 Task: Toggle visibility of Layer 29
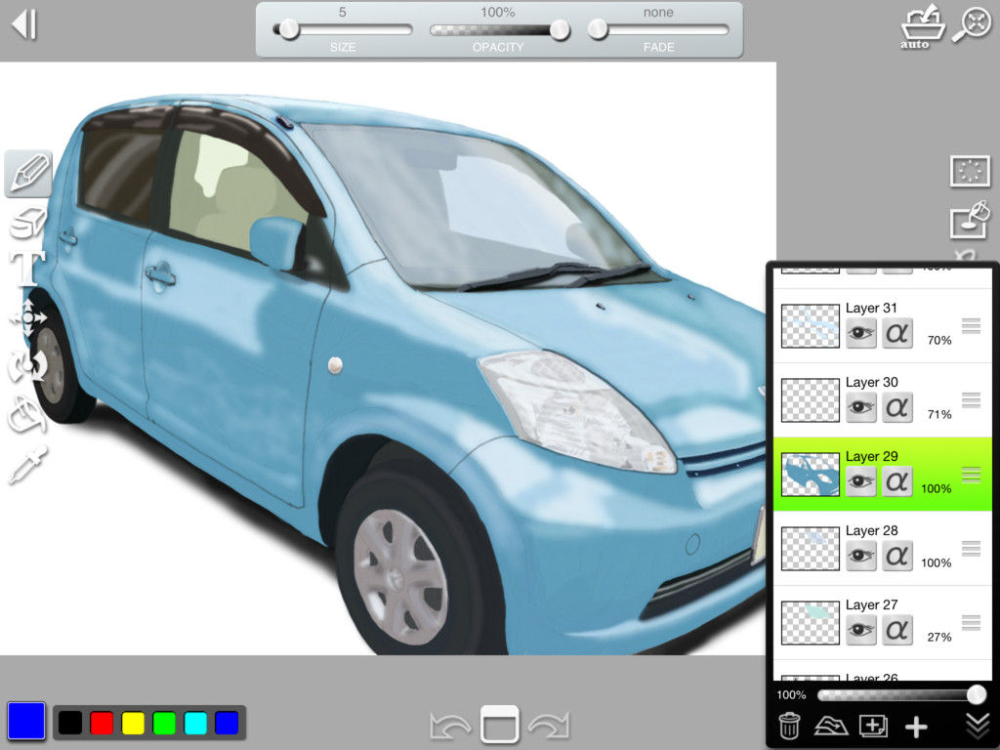coord(861,480)
